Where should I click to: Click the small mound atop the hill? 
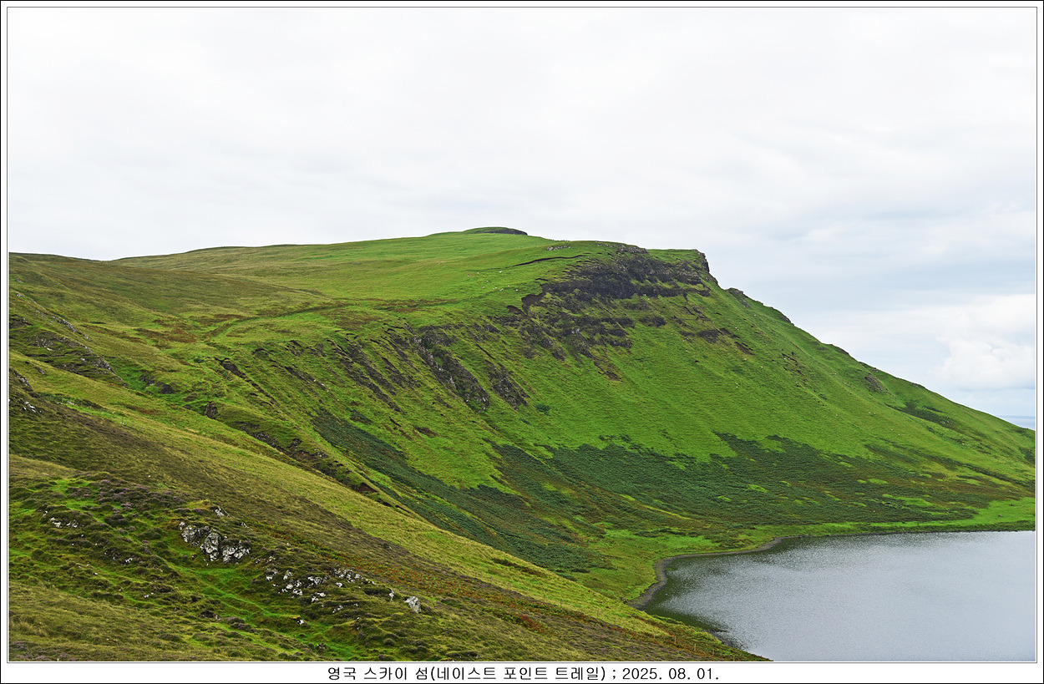(x=495, y=231)
